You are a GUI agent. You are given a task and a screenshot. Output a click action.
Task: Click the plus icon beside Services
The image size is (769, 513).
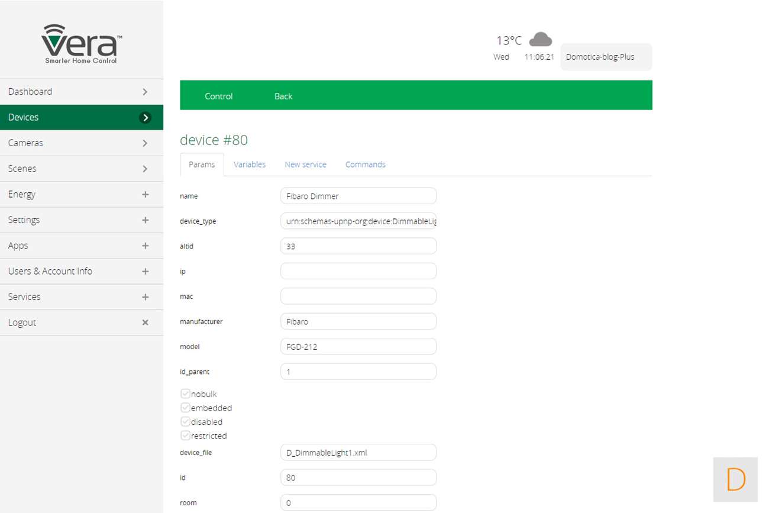[145, 297]
